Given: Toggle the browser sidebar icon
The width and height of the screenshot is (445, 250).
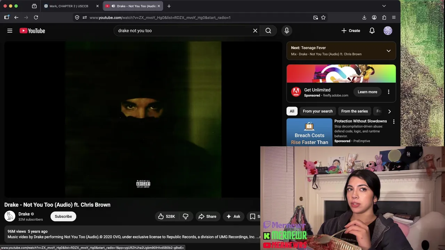Looking at the screenshot, I should pyautogui.click(x=7, y=17).
